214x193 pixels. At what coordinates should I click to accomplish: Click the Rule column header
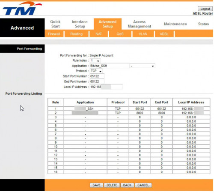tap(56, 102)
